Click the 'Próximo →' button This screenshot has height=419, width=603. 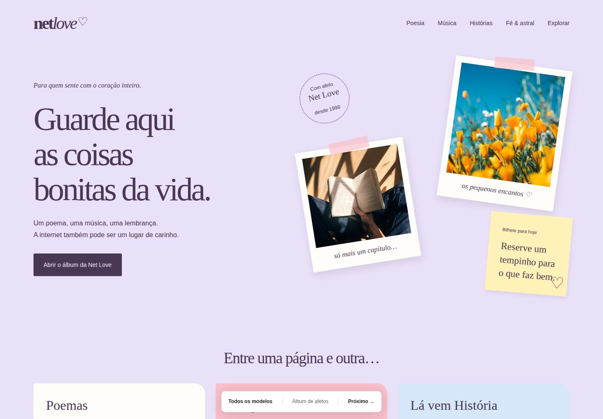[361, 401]
